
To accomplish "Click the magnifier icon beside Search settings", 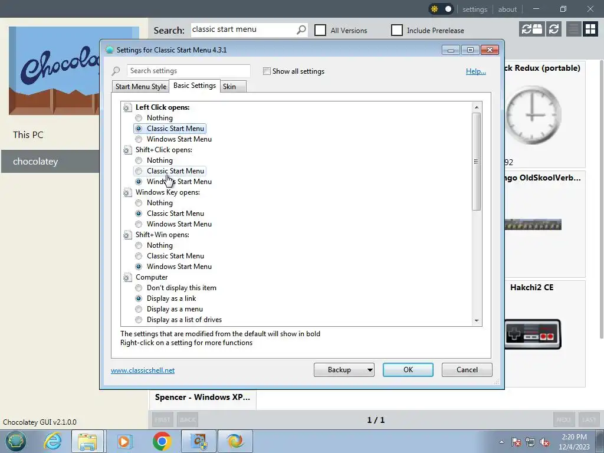I will click(116, 71).
